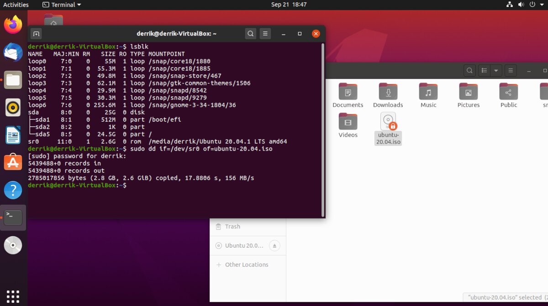The height and width of the screenshot is (306, 548).
Task: Click the terminal search magnifier icon
Action: 250,34
